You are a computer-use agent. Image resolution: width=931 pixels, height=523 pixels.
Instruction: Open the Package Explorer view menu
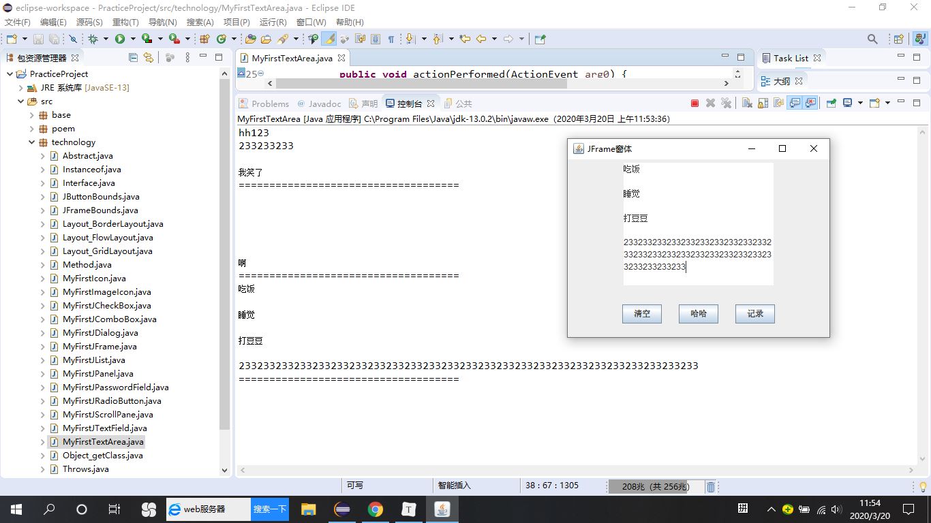pyautogui.click(x=187, y=58)
